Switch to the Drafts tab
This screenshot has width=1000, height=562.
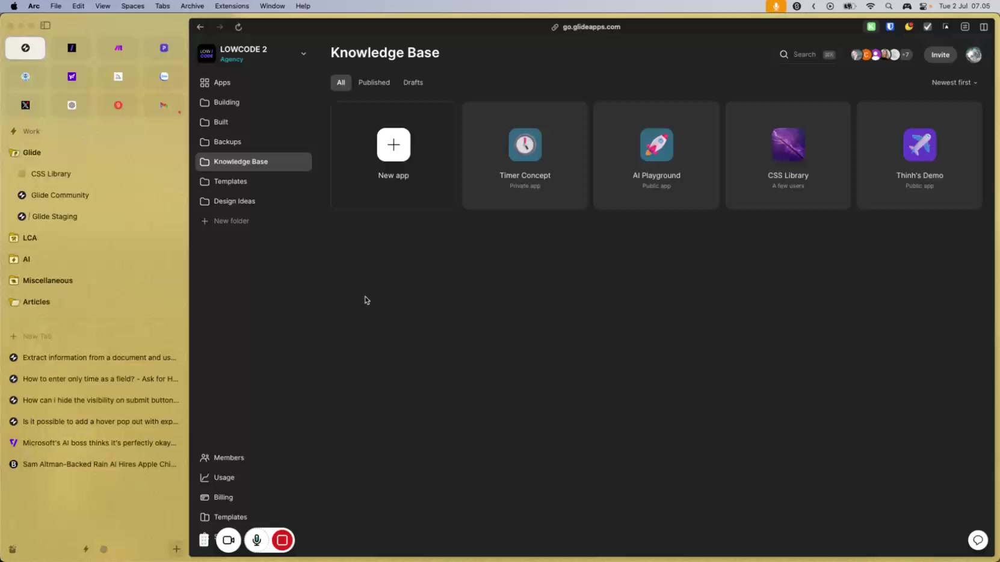[413, 82]
